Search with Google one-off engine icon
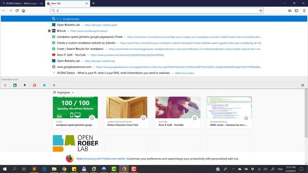Screen dimensions: 308x173 (x=5, y=86)
